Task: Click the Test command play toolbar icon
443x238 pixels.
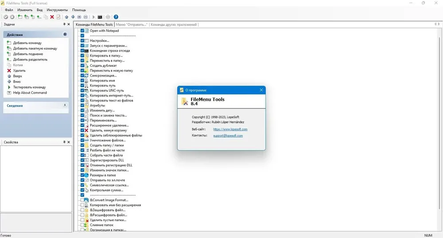Action: click(93, 17)
